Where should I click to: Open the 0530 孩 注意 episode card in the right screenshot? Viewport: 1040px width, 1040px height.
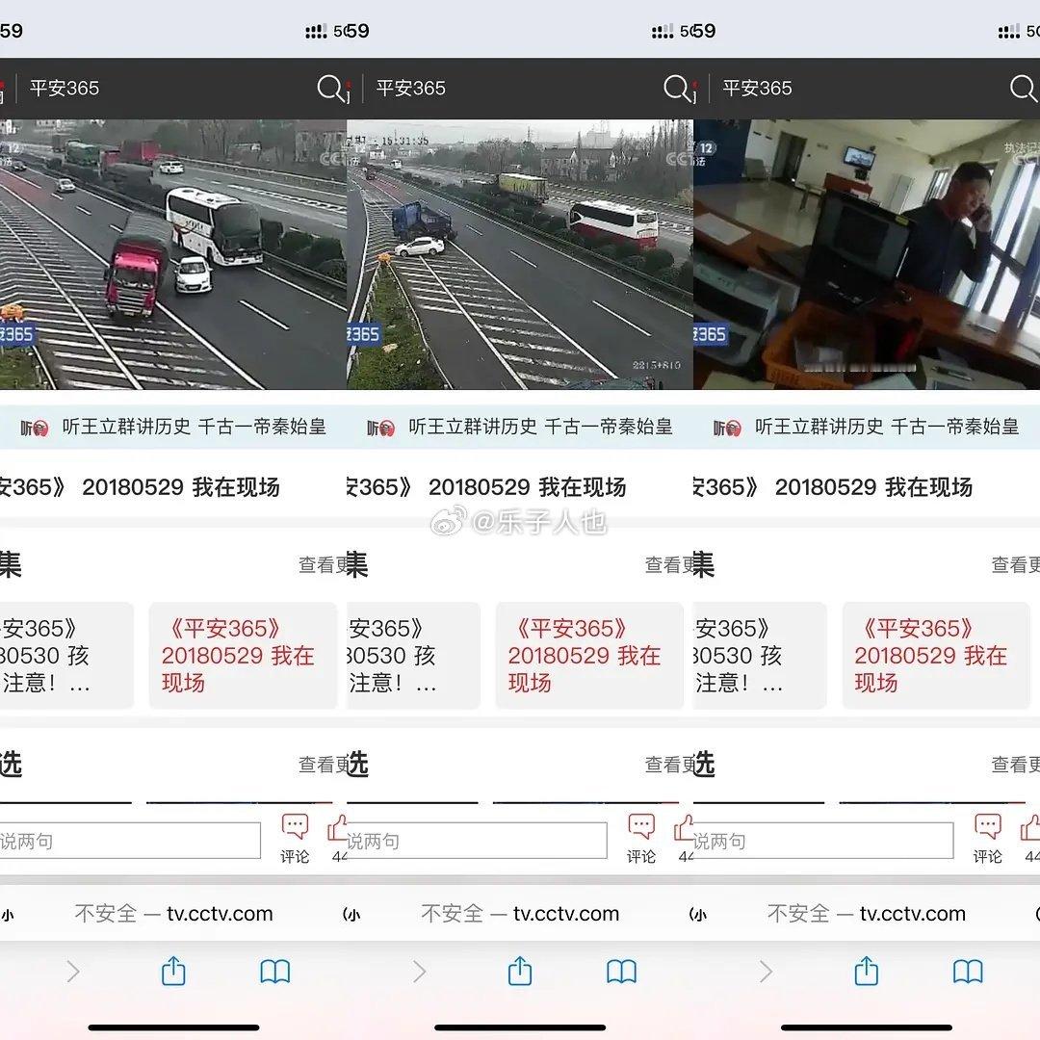point(760,656)
